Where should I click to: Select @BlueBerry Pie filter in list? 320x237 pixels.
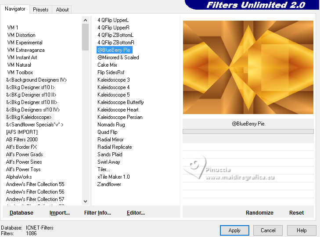tap(114, 50)
